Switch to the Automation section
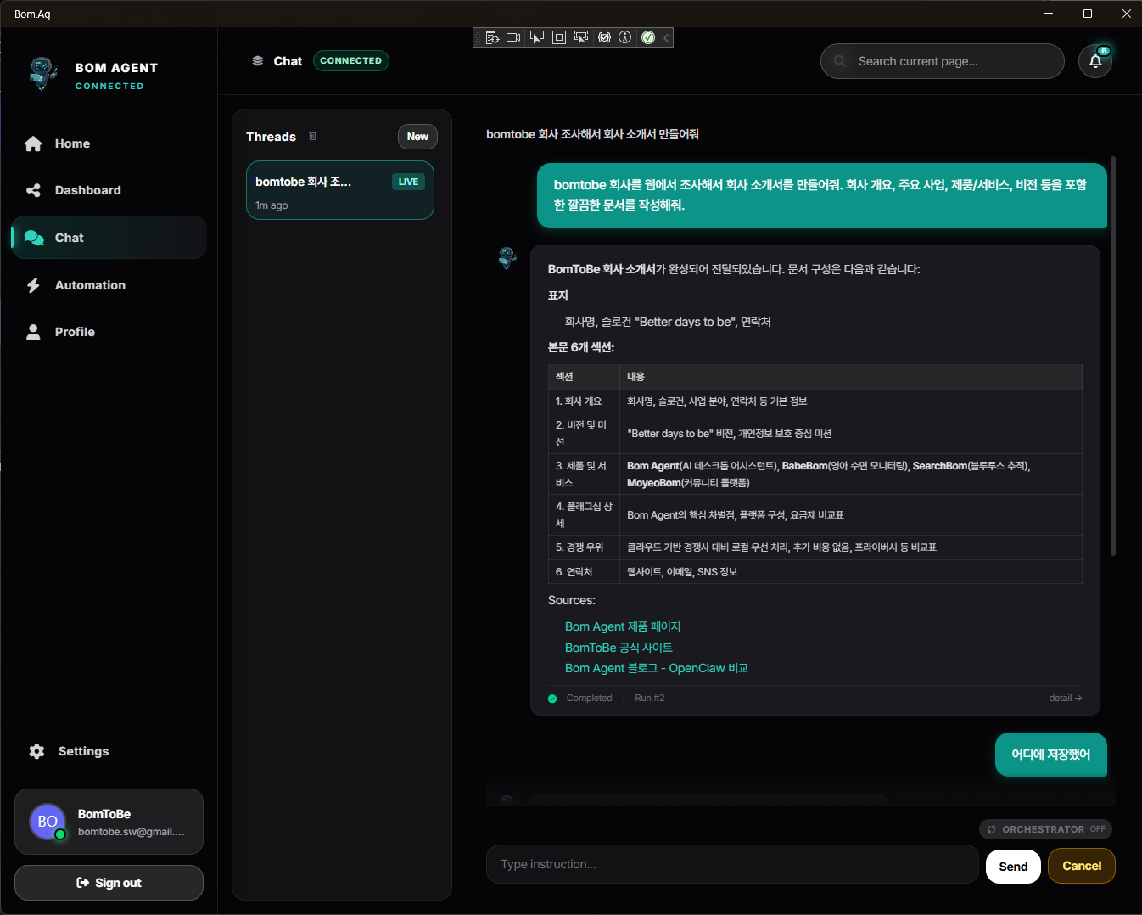The width and height of the screenshot is (1142, 915). point(90,284)
